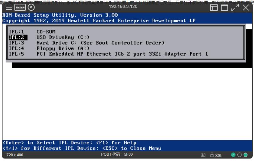The image size is (254, 161).
Task: Select IPL:5 PCI Embedded Ethernet adapter entry
Action: pyautogui.click(x=108, y=54)
